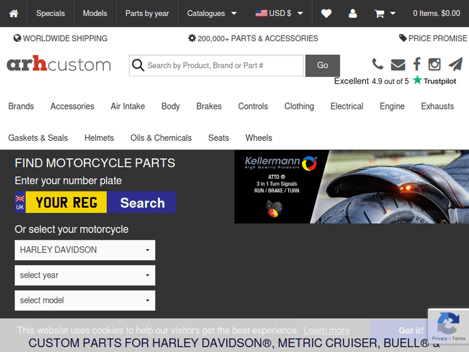Open the wishlist heart icon
Image resolution: width=469 pixels, height=352 pixels.
click(x=326, y=14)
